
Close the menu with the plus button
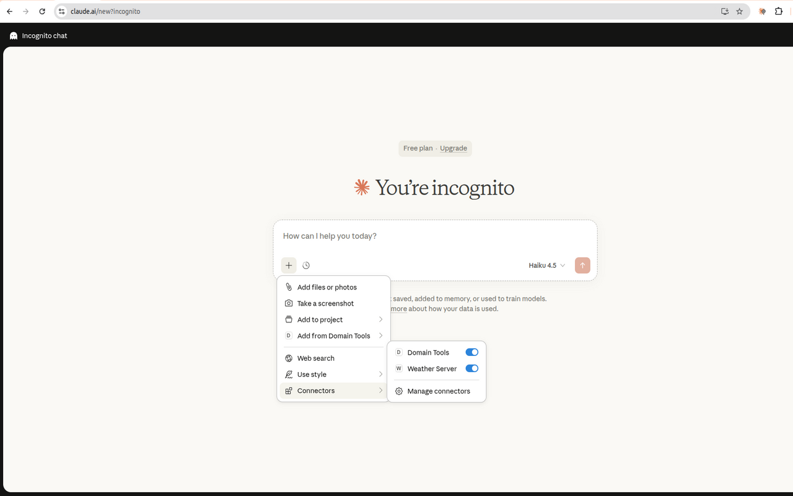(289, 265)
